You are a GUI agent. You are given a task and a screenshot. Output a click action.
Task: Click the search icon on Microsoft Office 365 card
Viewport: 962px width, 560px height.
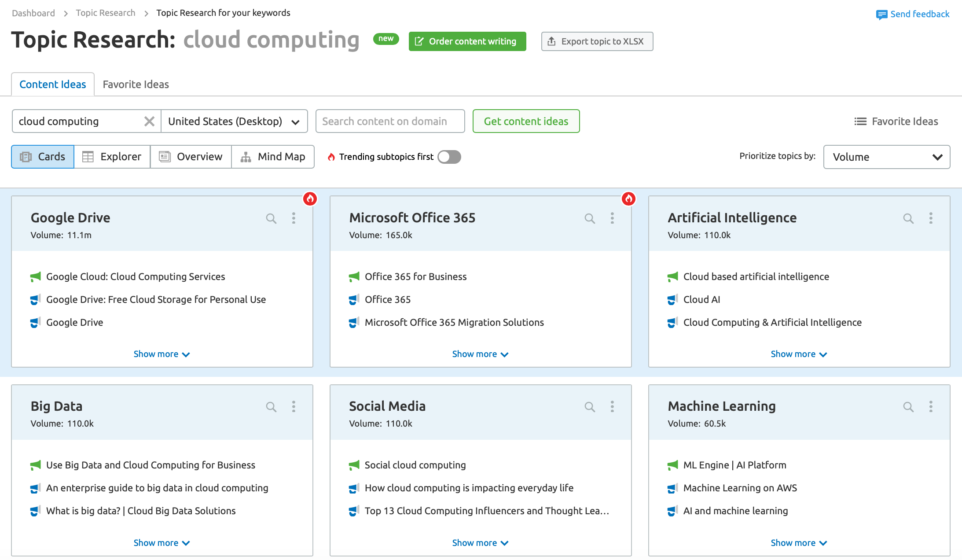click(590, 218)
